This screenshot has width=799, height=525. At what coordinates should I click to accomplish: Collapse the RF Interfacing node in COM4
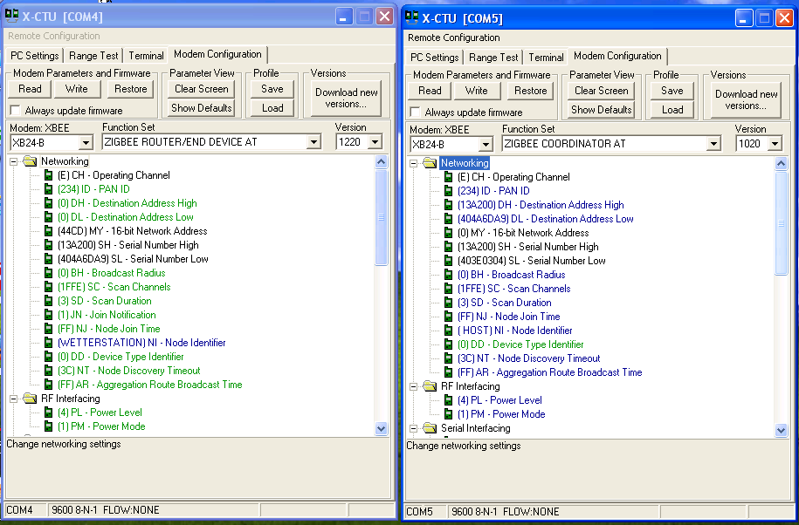pyautogui.click(x=14, y=399)
